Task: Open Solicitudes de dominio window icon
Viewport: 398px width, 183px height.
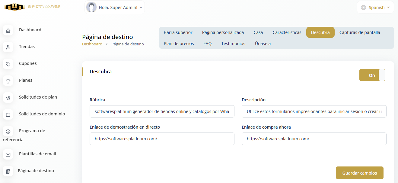Action: click(8, 114)
